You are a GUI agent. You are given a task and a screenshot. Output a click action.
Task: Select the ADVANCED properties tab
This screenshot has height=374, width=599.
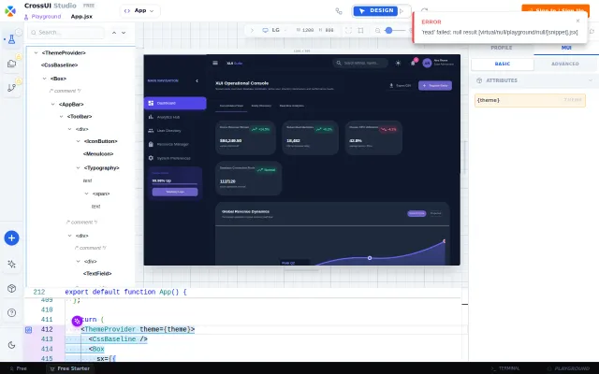click(x=565, y=64)
